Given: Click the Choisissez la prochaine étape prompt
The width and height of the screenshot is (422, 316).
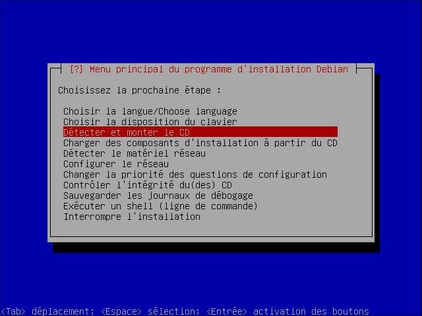Looking at the screenshot, I should click(x=139, y=90).
